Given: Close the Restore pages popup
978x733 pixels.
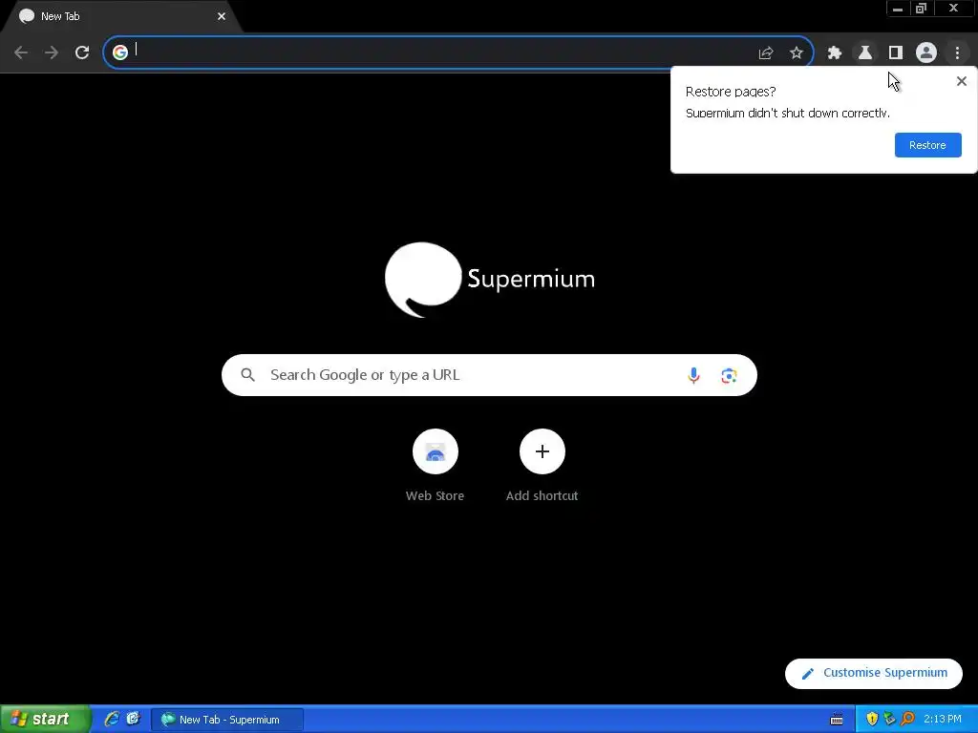Looking at the screenshot, I should (x=961, y=81).
